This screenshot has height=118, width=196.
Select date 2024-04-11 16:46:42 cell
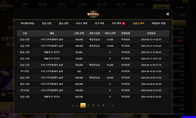click(151, 52)
